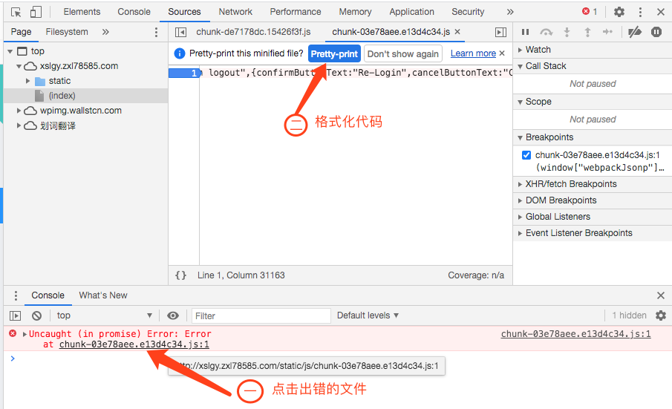This screenshot has height=409, width=672.
Task: Click the console Filter input field
Action: (x=260, y=315)
